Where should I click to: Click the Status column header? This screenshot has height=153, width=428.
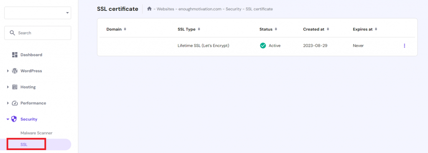266,29
